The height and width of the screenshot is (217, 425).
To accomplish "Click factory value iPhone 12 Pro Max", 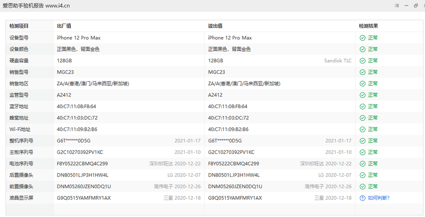I will click(78, 38).
